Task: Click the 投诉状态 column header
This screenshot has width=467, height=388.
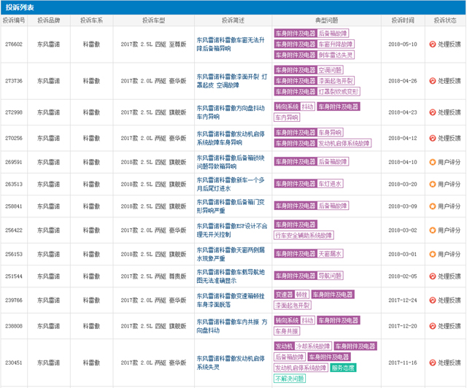Action: [445, 20]
